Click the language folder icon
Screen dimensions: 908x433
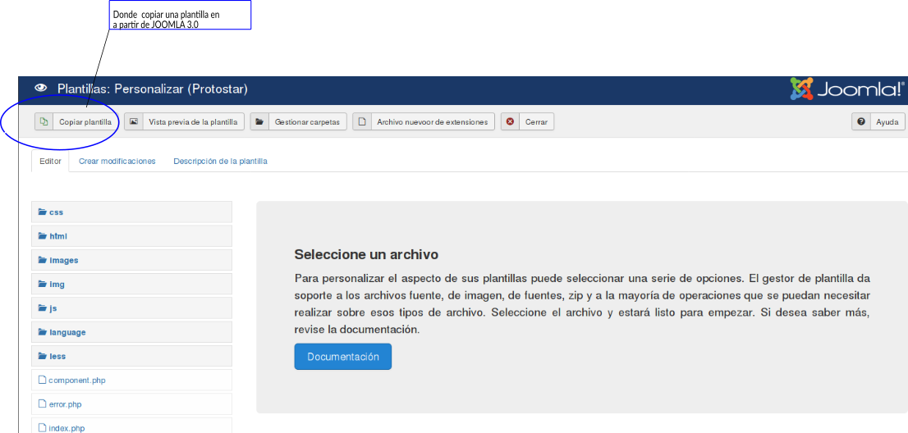(x=42, y=332)
